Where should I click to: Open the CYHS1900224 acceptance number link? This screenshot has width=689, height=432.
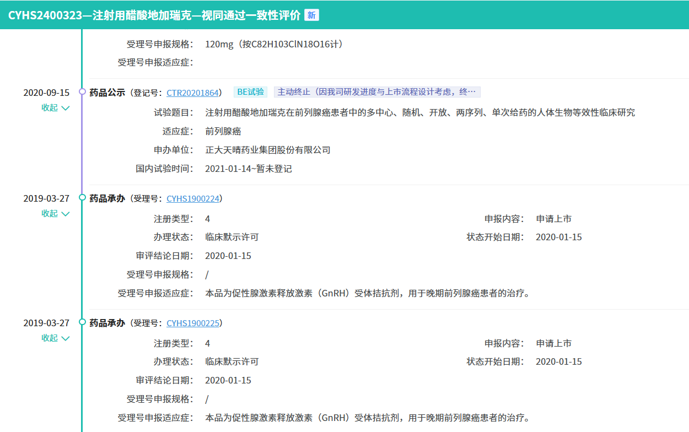point(193,198)
